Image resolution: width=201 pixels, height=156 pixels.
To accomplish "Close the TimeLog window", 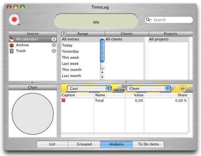I will (9, 7).
